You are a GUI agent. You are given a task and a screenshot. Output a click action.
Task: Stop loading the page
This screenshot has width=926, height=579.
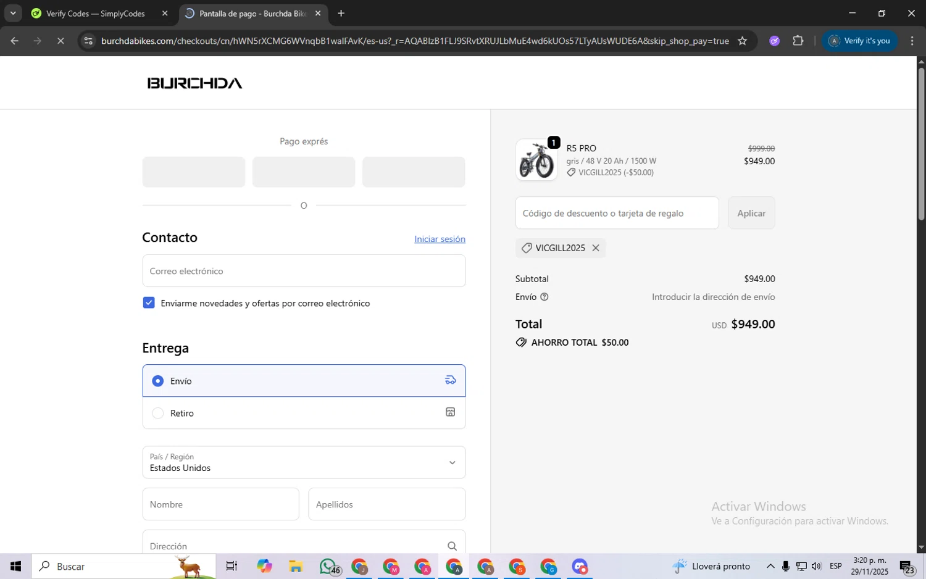(x=60, y=41)
